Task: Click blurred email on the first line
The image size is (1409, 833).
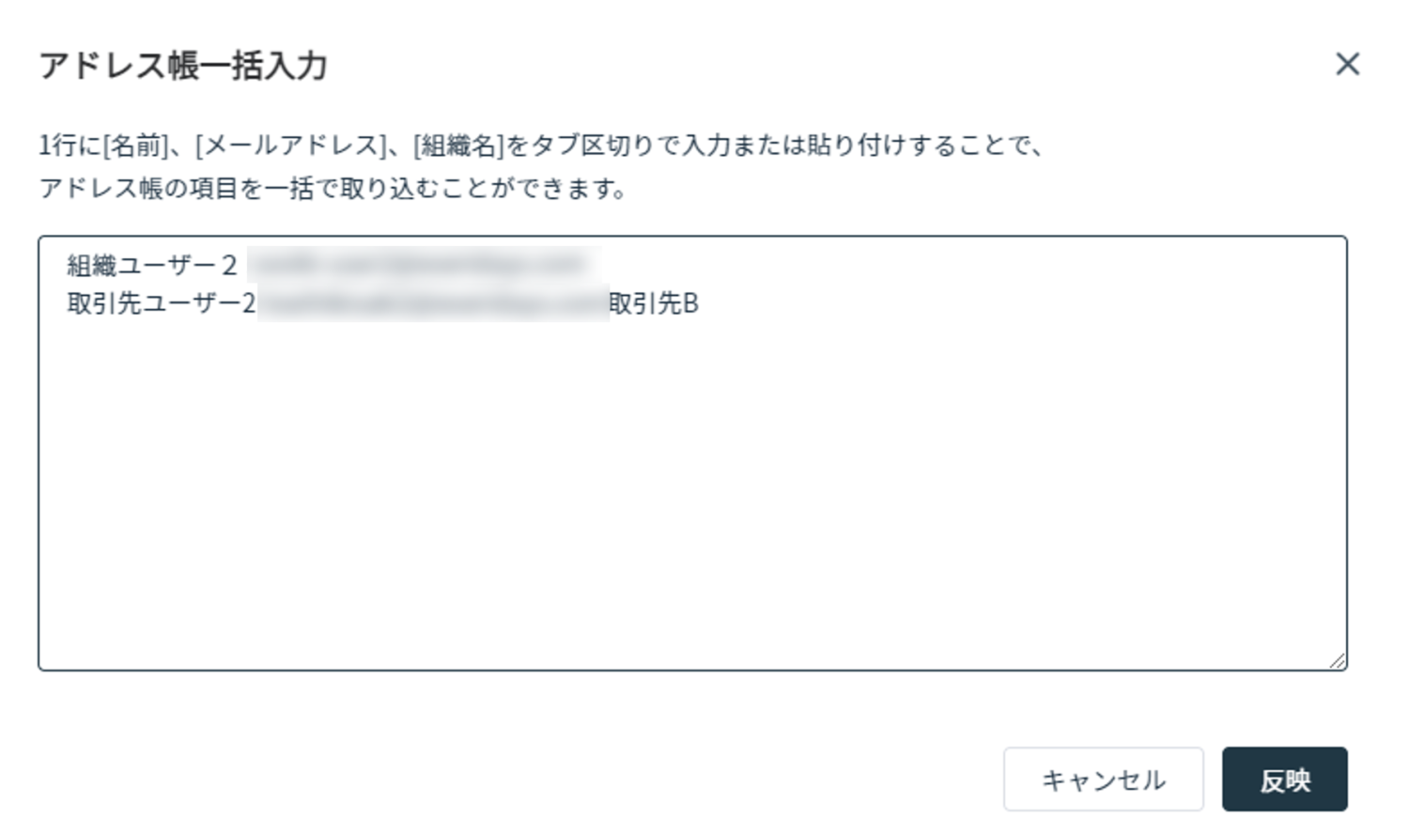Action: tap(423, 266)
